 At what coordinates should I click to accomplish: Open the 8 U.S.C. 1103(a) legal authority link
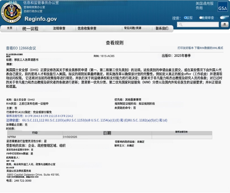click(x=56, y=120)
